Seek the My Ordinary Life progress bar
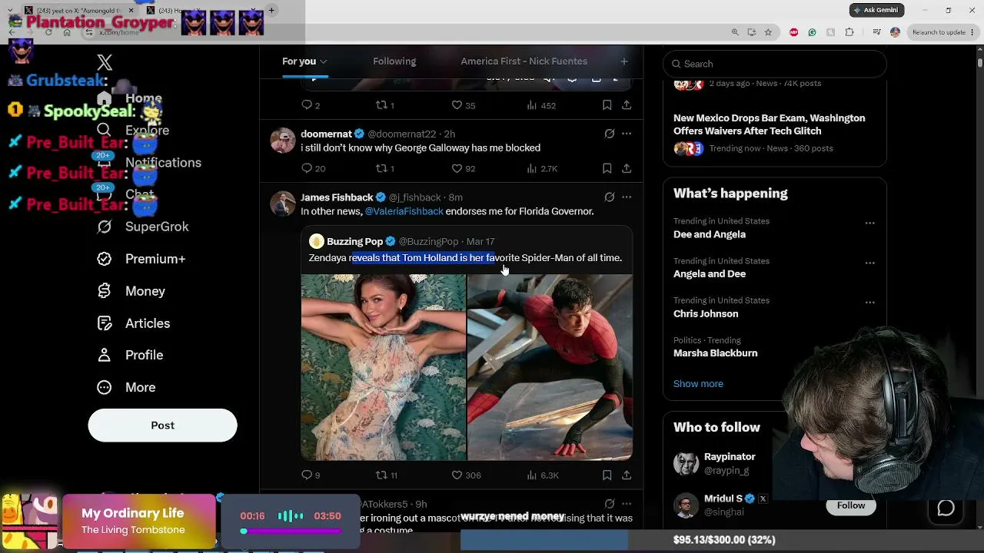The image size is (984, 553). pos(291,531)
